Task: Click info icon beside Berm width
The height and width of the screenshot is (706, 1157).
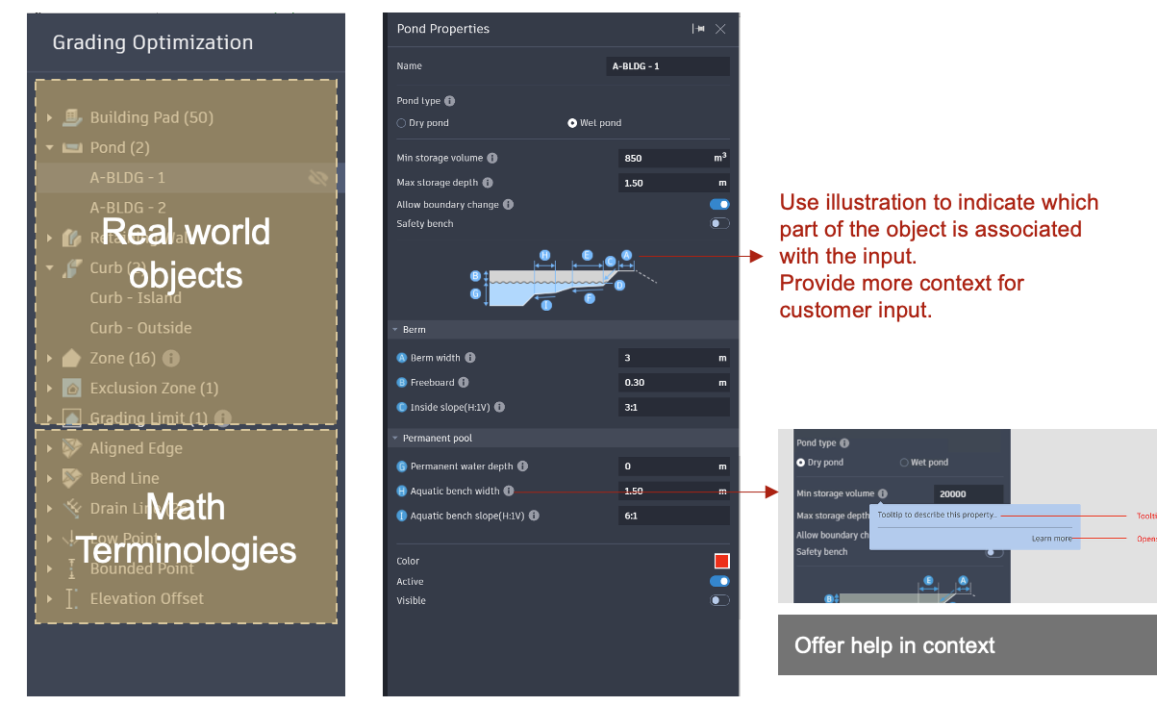Action: coord(470,358)
